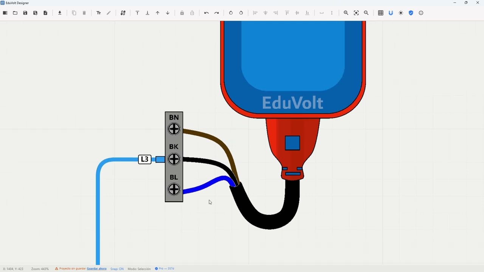Image resolution: width=484 pixels, height=272 pixels.
Task: Toggle the grid display icon
Action: 381,13
